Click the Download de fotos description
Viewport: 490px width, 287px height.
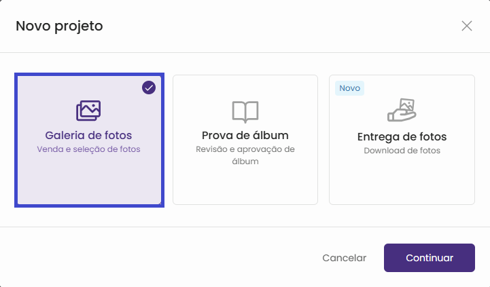point(402,151)
